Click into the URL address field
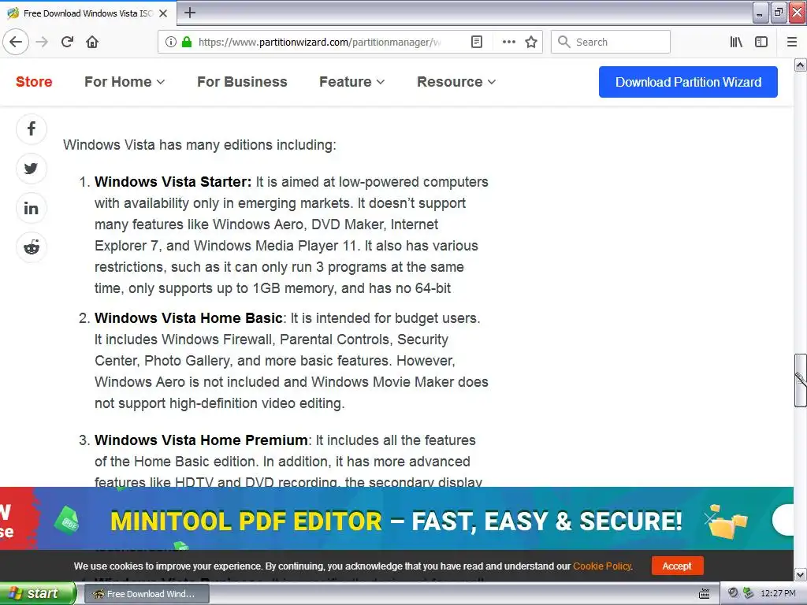Viewport: 807px width, 605px height. pyautogui.click(x=319, y=42)
